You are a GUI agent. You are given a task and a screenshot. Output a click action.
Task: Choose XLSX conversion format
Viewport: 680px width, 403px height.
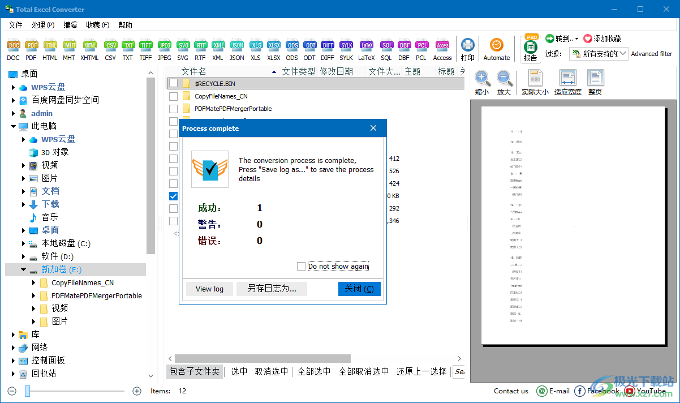pyautogui.click(x=274, y=50)
